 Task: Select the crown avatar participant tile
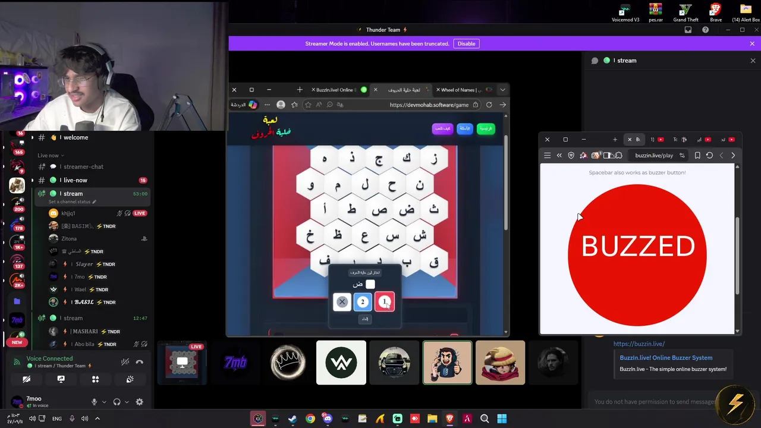click(x=288, y=362)
